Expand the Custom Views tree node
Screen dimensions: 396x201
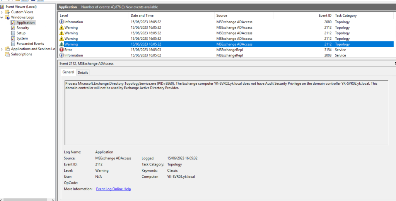[x=2, y=12]
